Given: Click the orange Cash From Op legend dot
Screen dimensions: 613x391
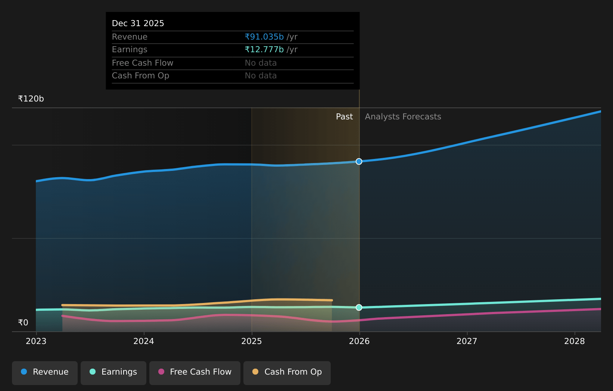Looking at the screenshot, I should pos(255,372).
